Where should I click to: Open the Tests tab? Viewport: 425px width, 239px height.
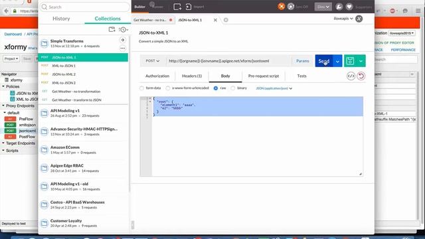[x=301, y=76]
